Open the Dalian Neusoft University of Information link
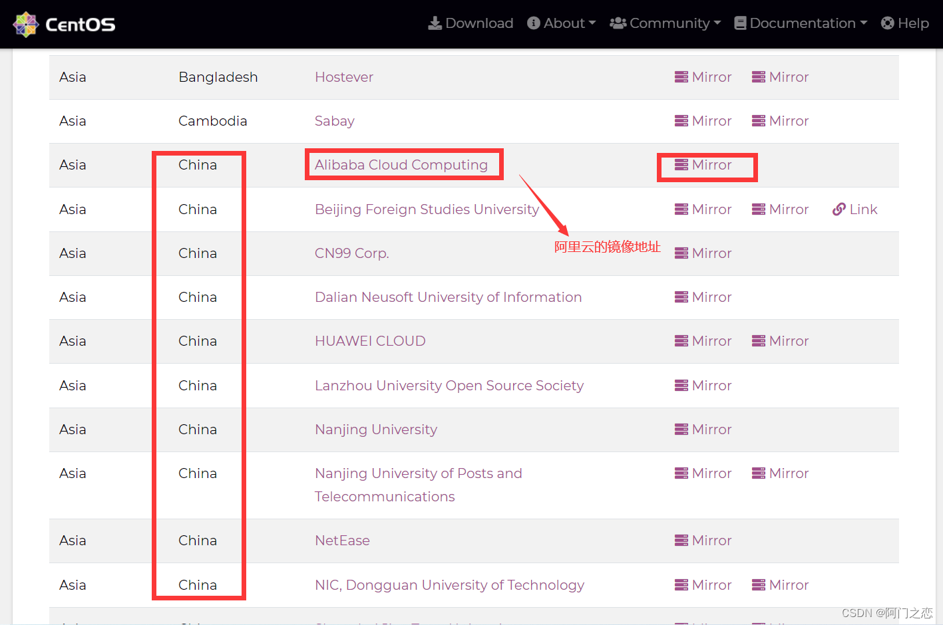The height and width of the screenshot is (625, 943). click(x=448, y=297)
